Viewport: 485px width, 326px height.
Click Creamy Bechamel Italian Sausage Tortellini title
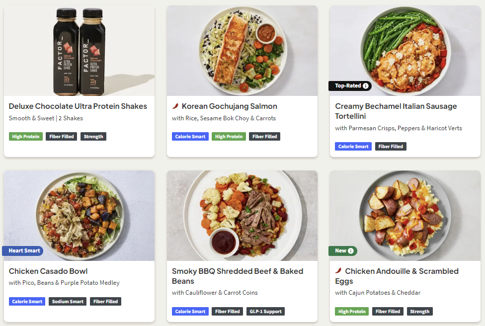396,111
